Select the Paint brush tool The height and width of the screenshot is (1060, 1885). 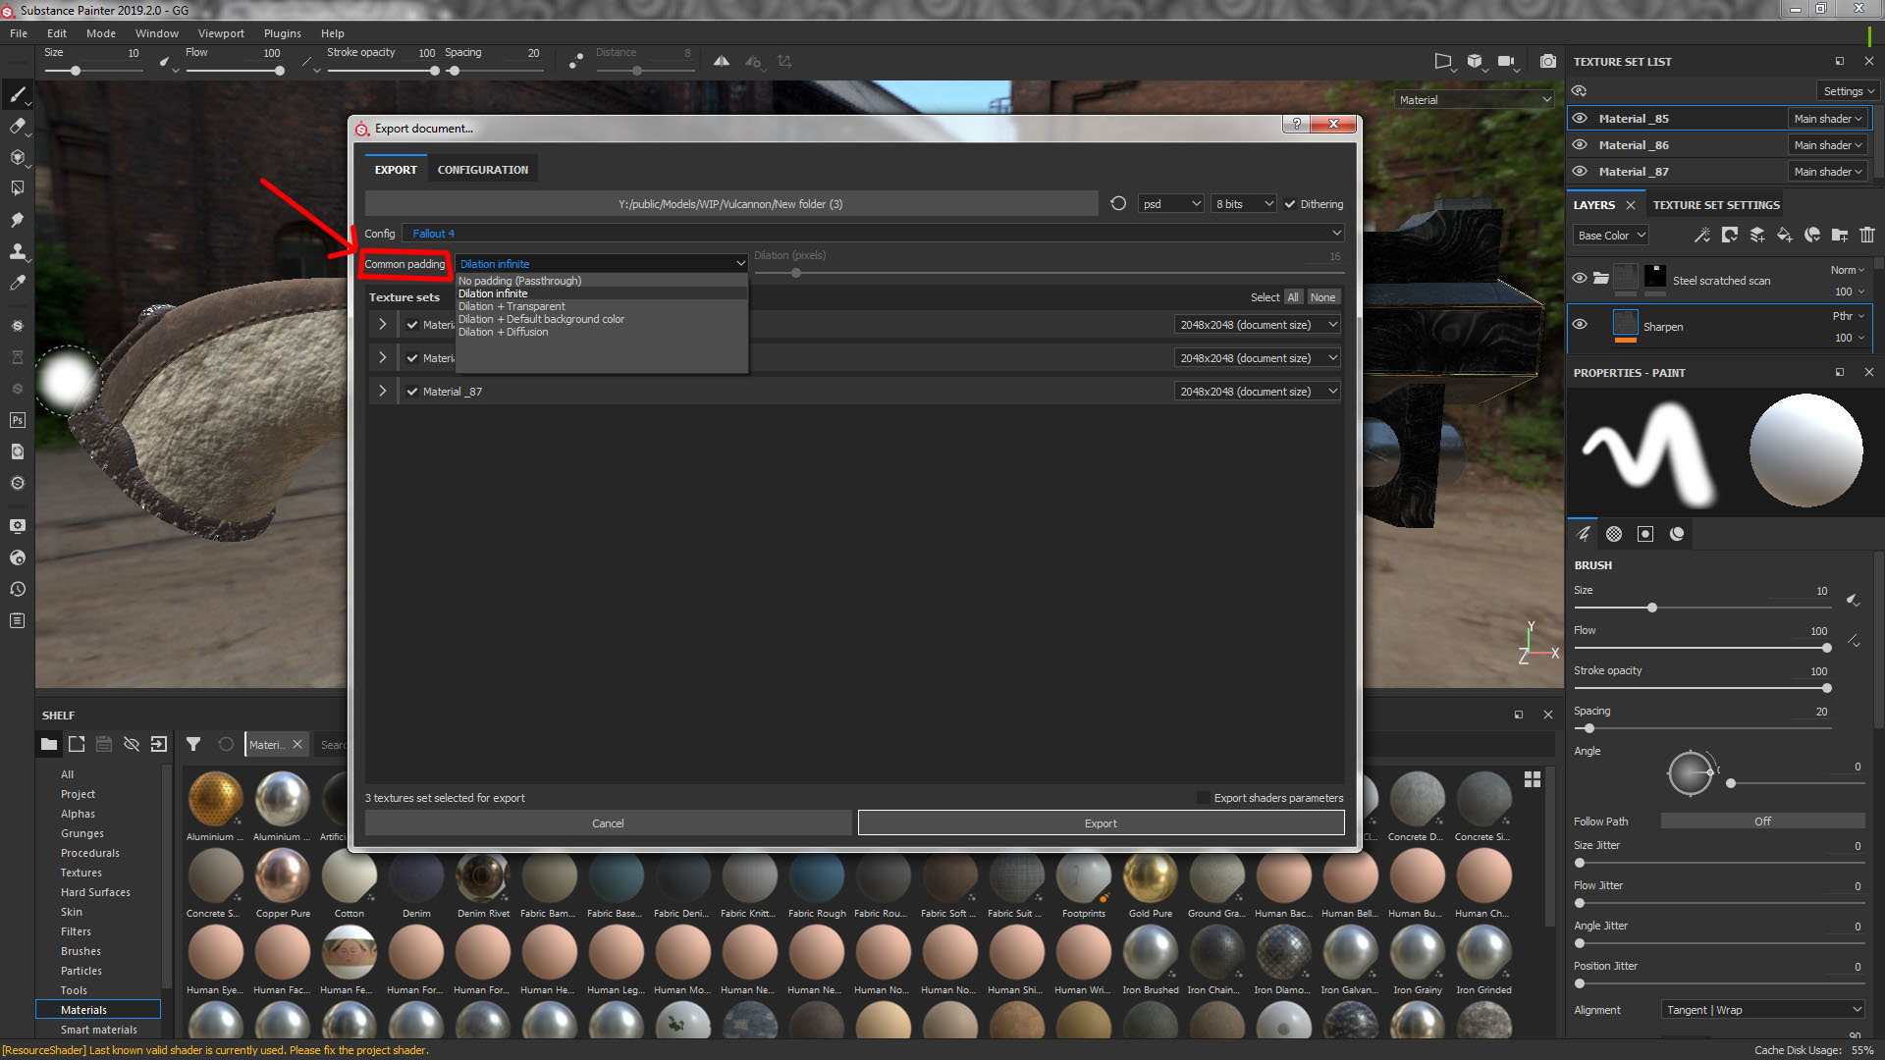point(17,94)
